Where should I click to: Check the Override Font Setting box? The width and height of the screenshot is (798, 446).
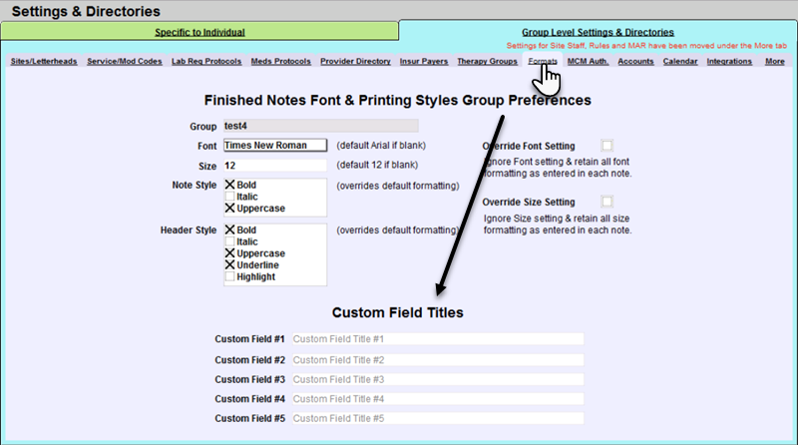tap(607, 146)
